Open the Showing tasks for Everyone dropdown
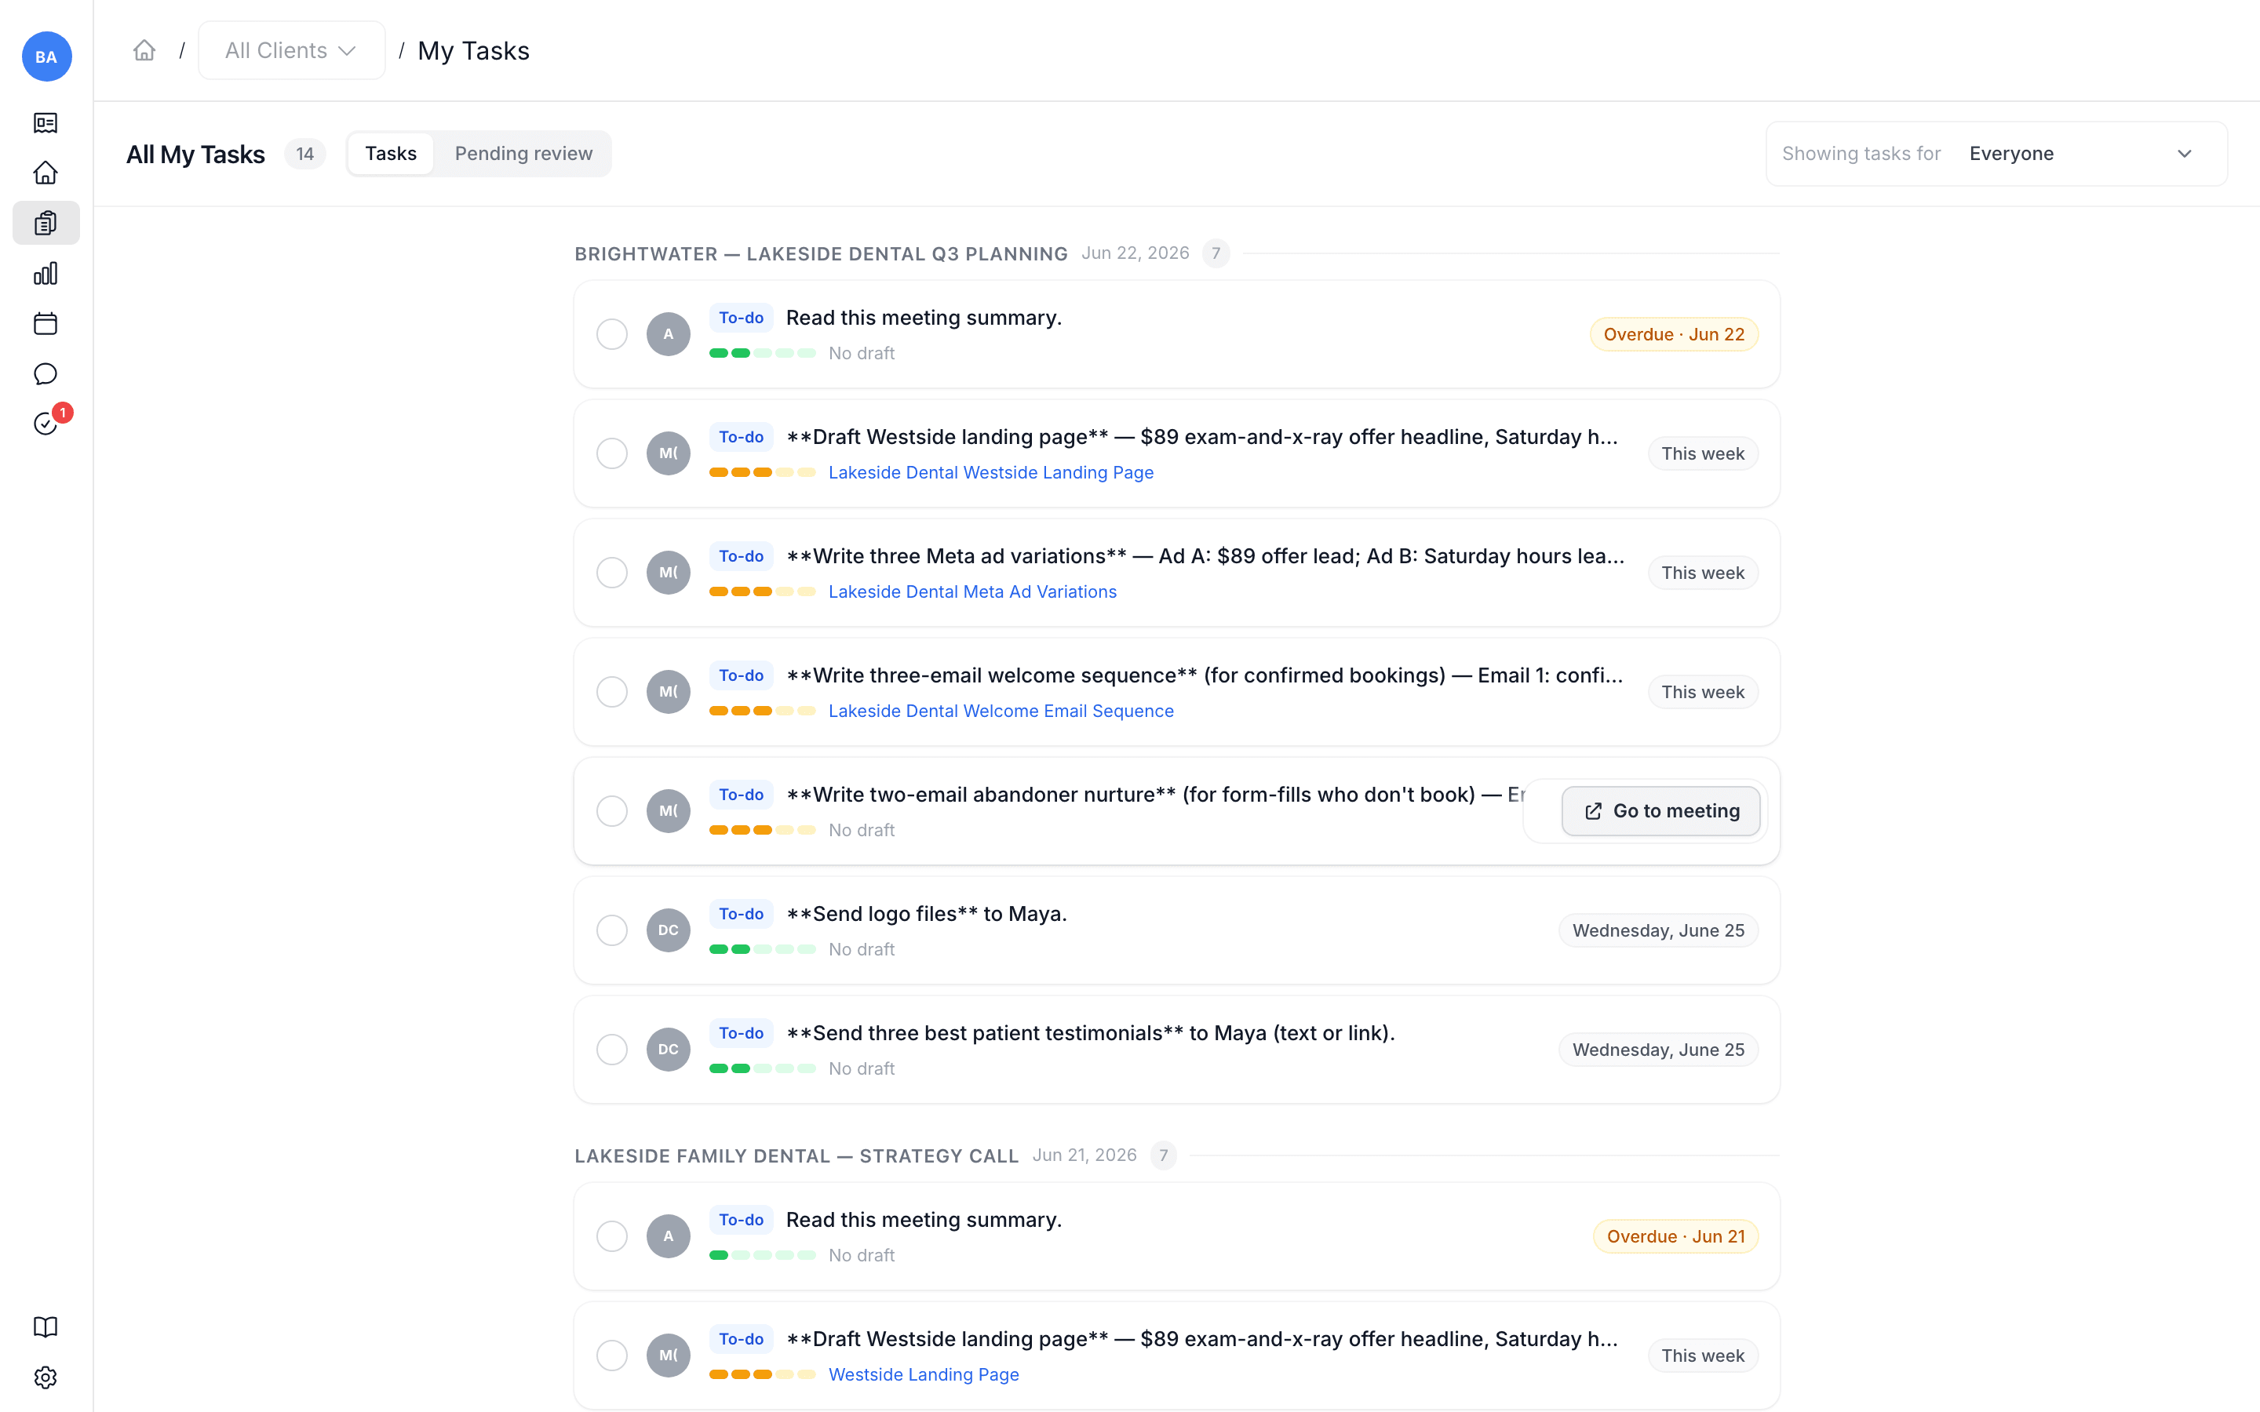2260x1412 pixels. pyautogui.click(x=1996, y=154)
